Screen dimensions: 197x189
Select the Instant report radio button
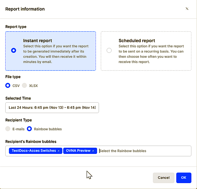coord(13,50)
